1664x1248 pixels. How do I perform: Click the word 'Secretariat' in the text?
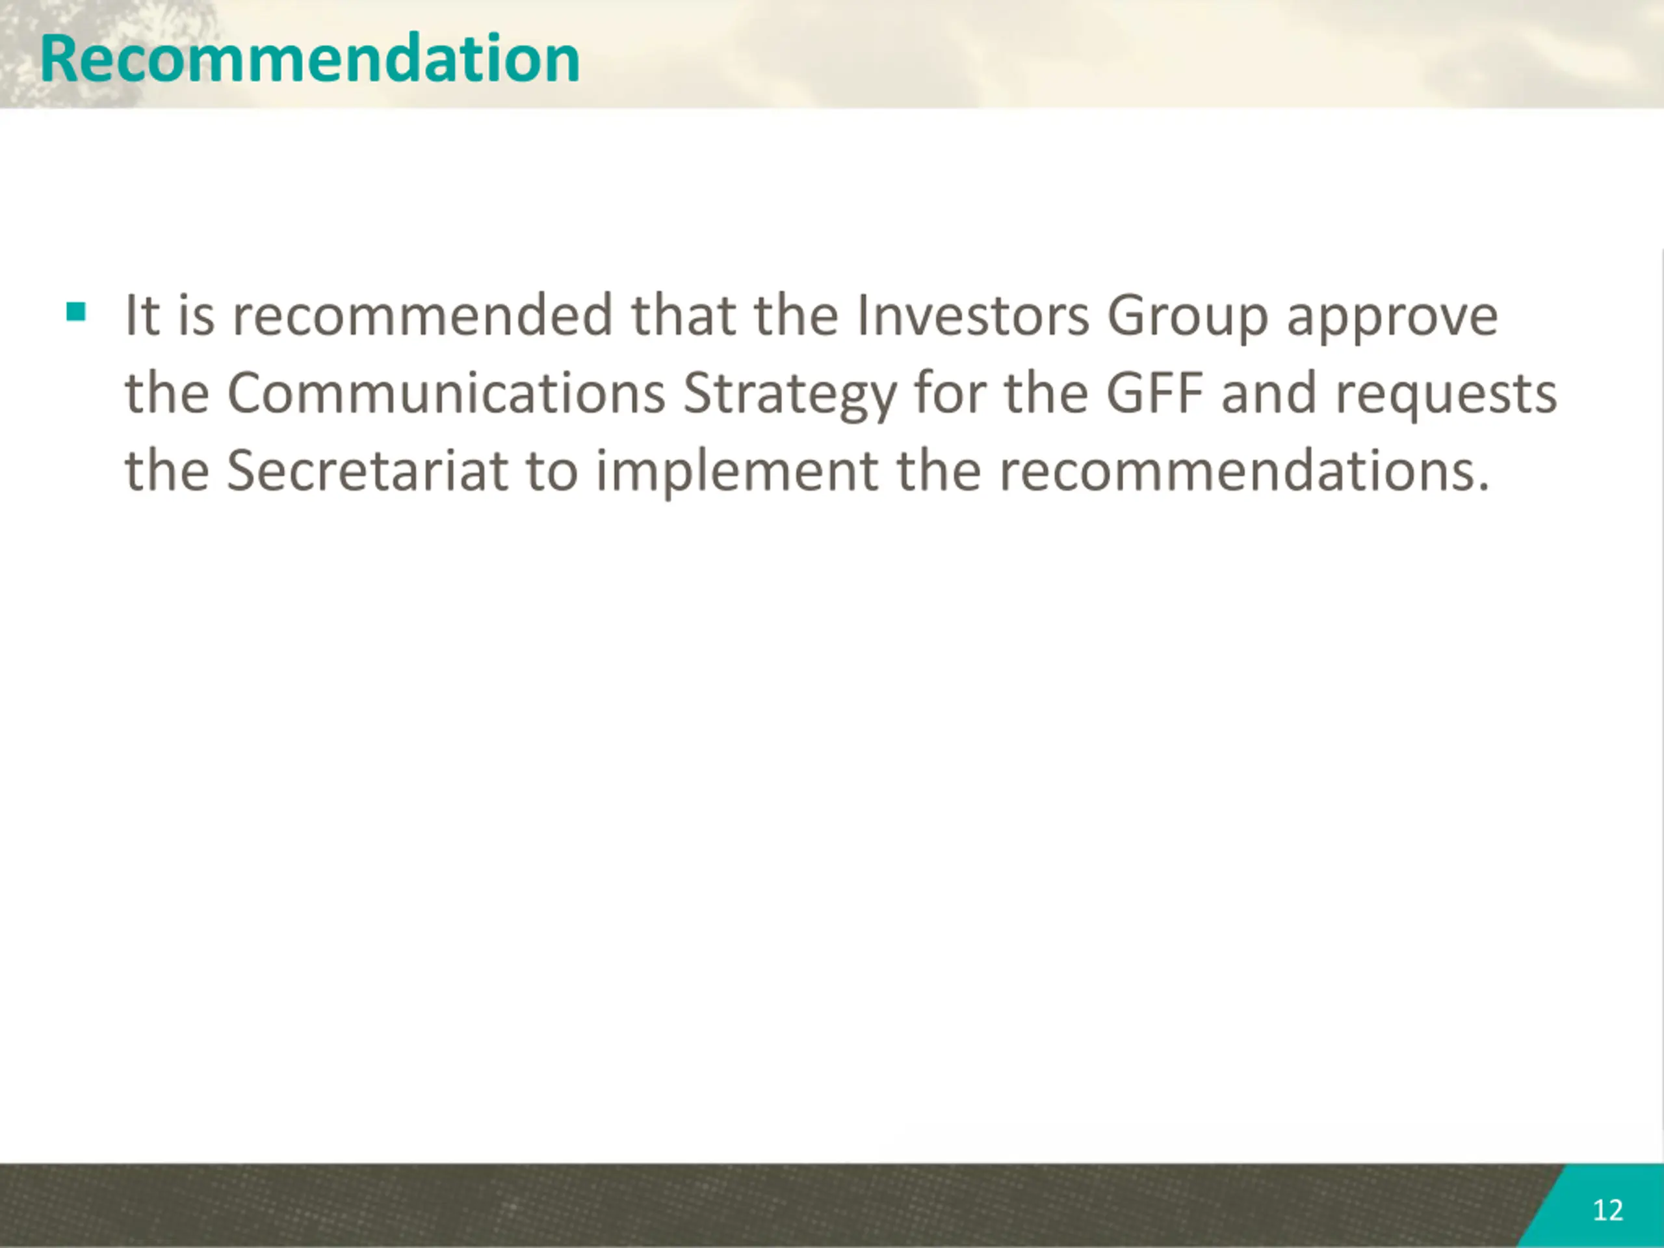coord(367,471)
